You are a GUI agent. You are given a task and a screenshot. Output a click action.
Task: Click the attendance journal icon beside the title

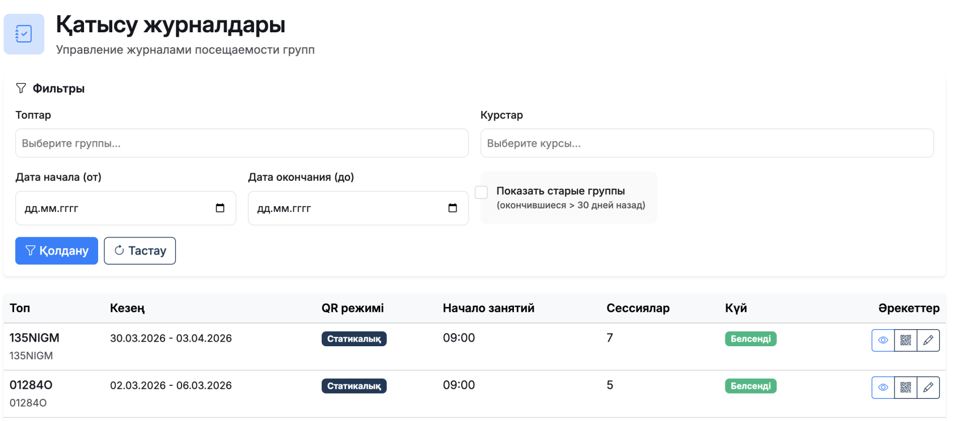[x=24, y=34]
